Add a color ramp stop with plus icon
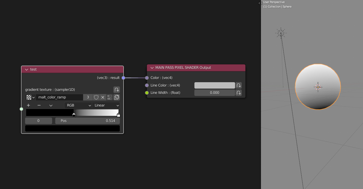This screenshot has height=189, width=363. pyautogui.click(x=28, y=105)
